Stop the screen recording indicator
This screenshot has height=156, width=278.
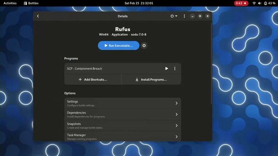click(x=241, y=3)
